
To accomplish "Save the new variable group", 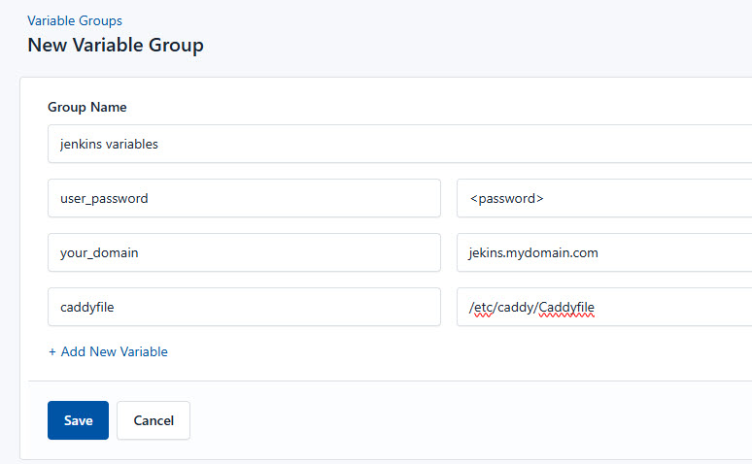I will [78, 420].
